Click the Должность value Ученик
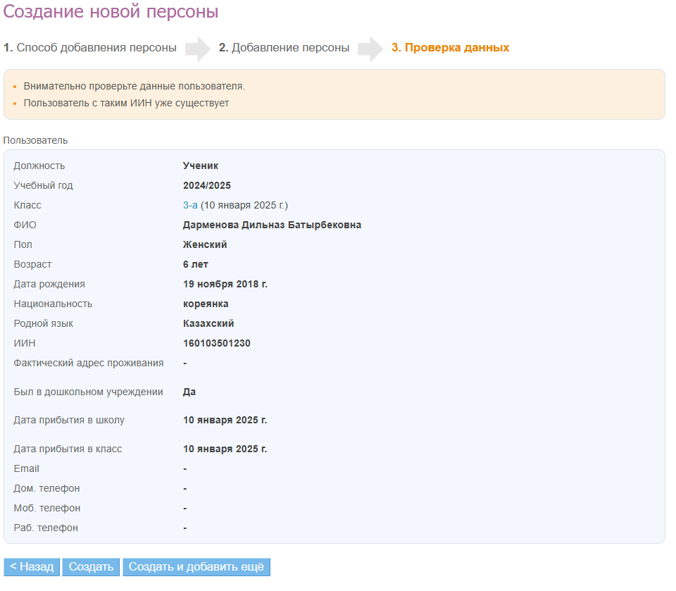The width and height of the screenshot is (676, 591). coord(201,166)
